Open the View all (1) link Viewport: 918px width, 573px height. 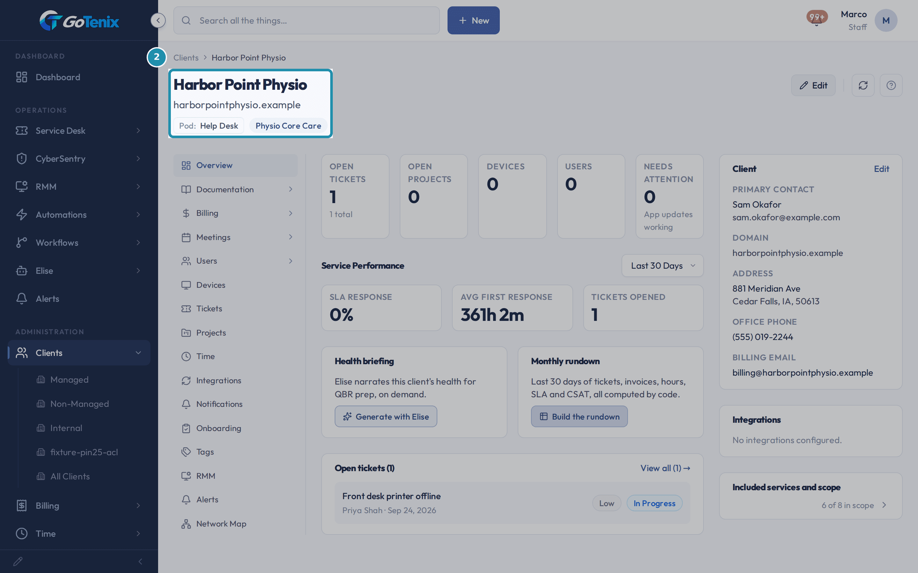point(665,468)
